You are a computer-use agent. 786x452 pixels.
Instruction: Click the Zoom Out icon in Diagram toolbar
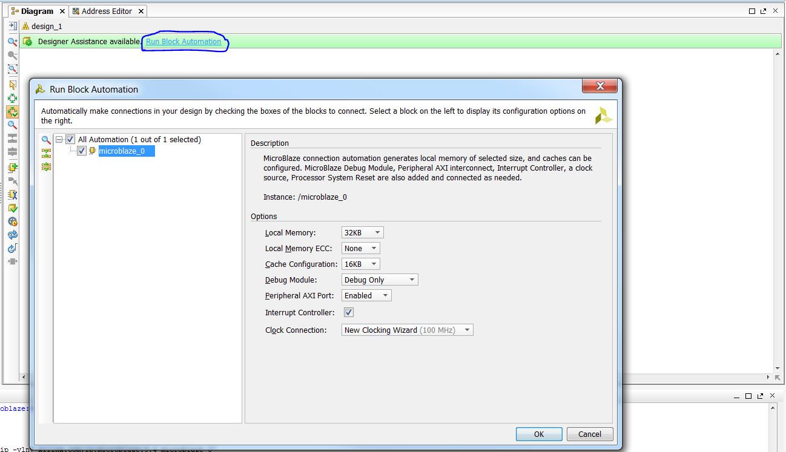[x=12, y=56]
